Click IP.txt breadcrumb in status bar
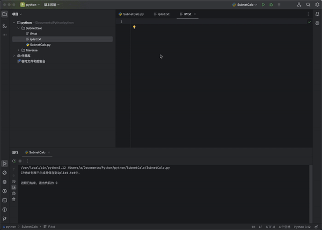The height and width of the screenshot is (230, 322). pyautogui.click(x=49, y=227)
